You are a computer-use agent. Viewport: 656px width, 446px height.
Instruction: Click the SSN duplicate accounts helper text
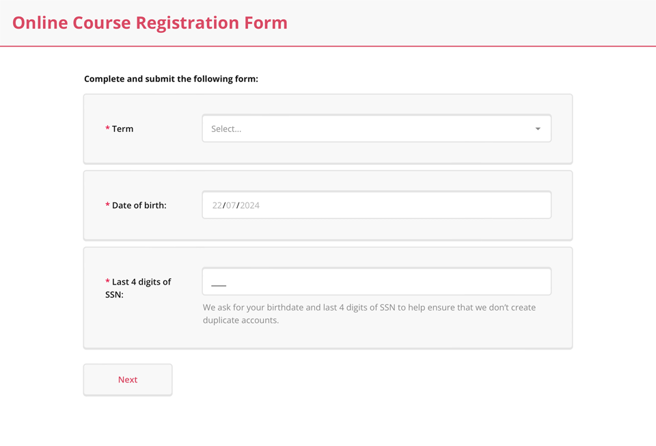pyautogui.click(x=369, y=313)
